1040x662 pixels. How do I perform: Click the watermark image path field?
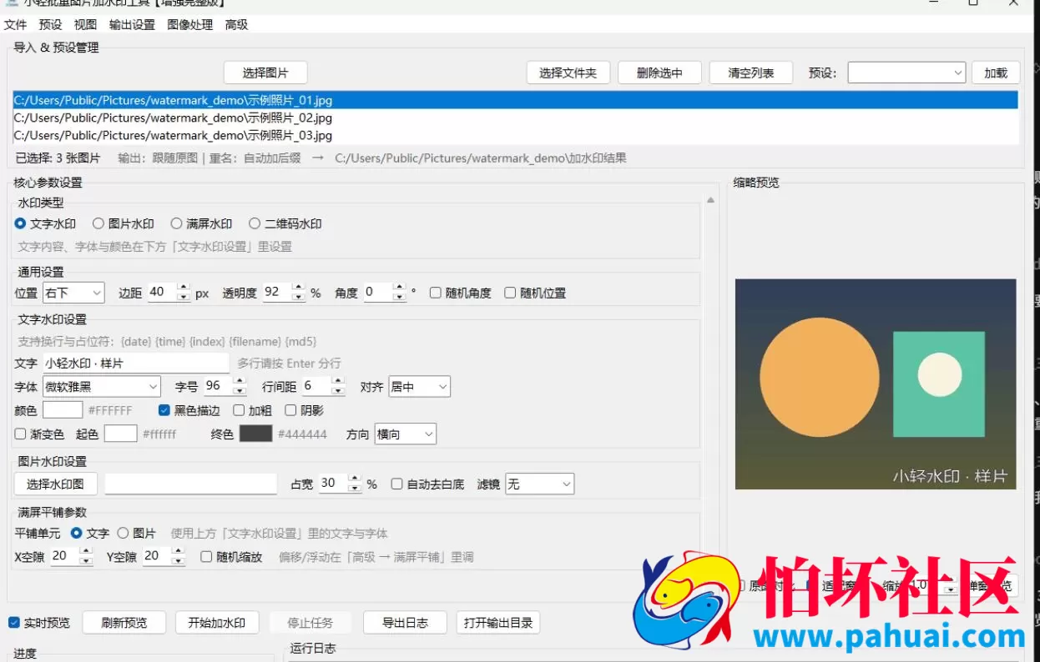pos(190,484)
